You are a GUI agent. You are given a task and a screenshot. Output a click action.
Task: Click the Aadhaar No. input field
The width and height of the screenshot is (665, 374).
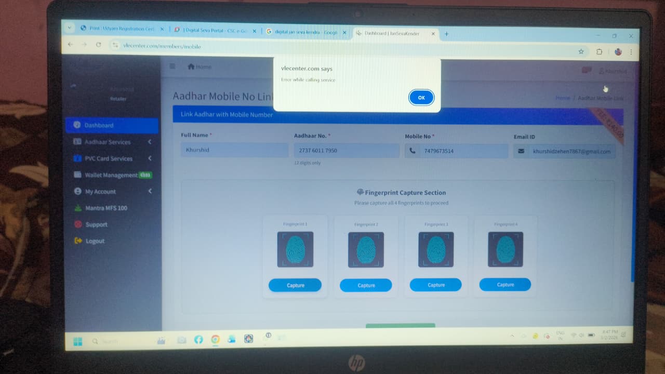point(346,151)
